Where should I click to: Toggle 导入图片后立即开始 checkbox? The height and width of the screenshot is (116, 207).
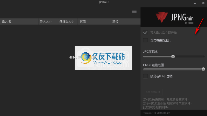(x=145, y=32)
